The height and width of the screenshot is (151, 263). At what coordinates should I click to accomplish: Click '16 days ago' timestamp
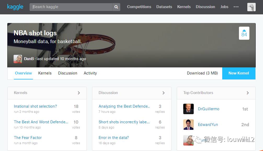point(107,143)
